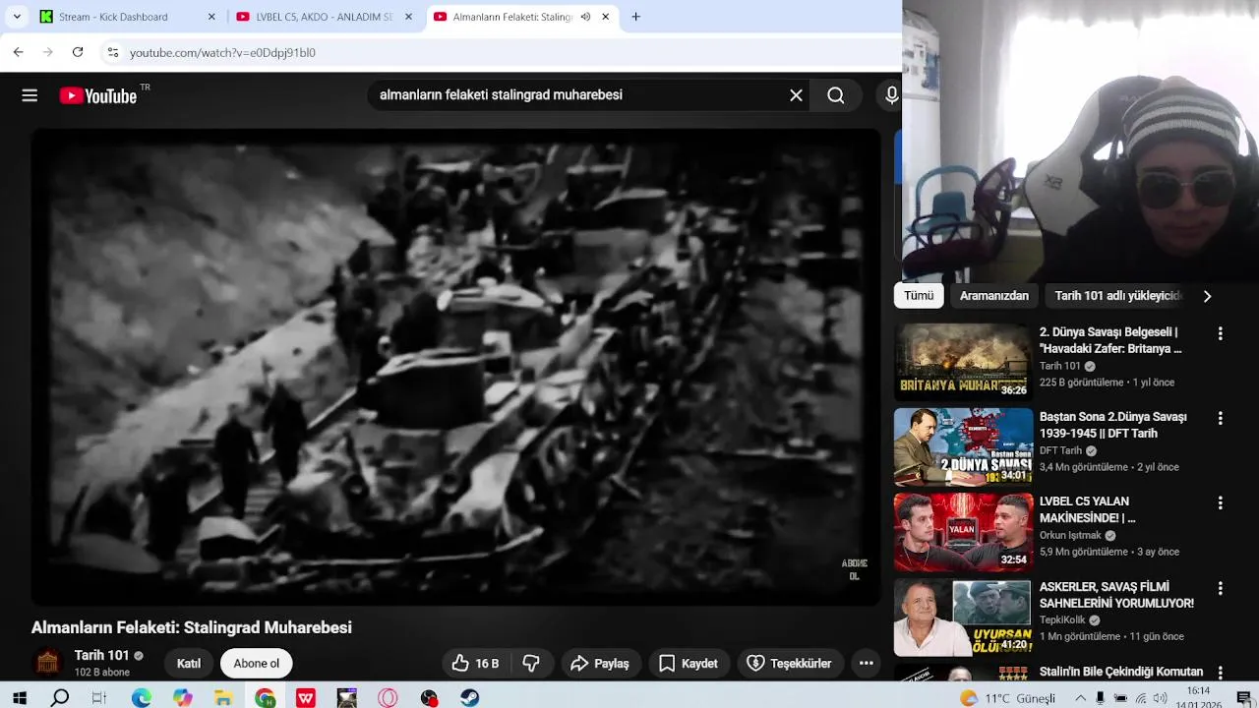This screenshot has height=708, width=1259.
Task: Launch Microsoft Edge from the taskbar
Action: 142,698
